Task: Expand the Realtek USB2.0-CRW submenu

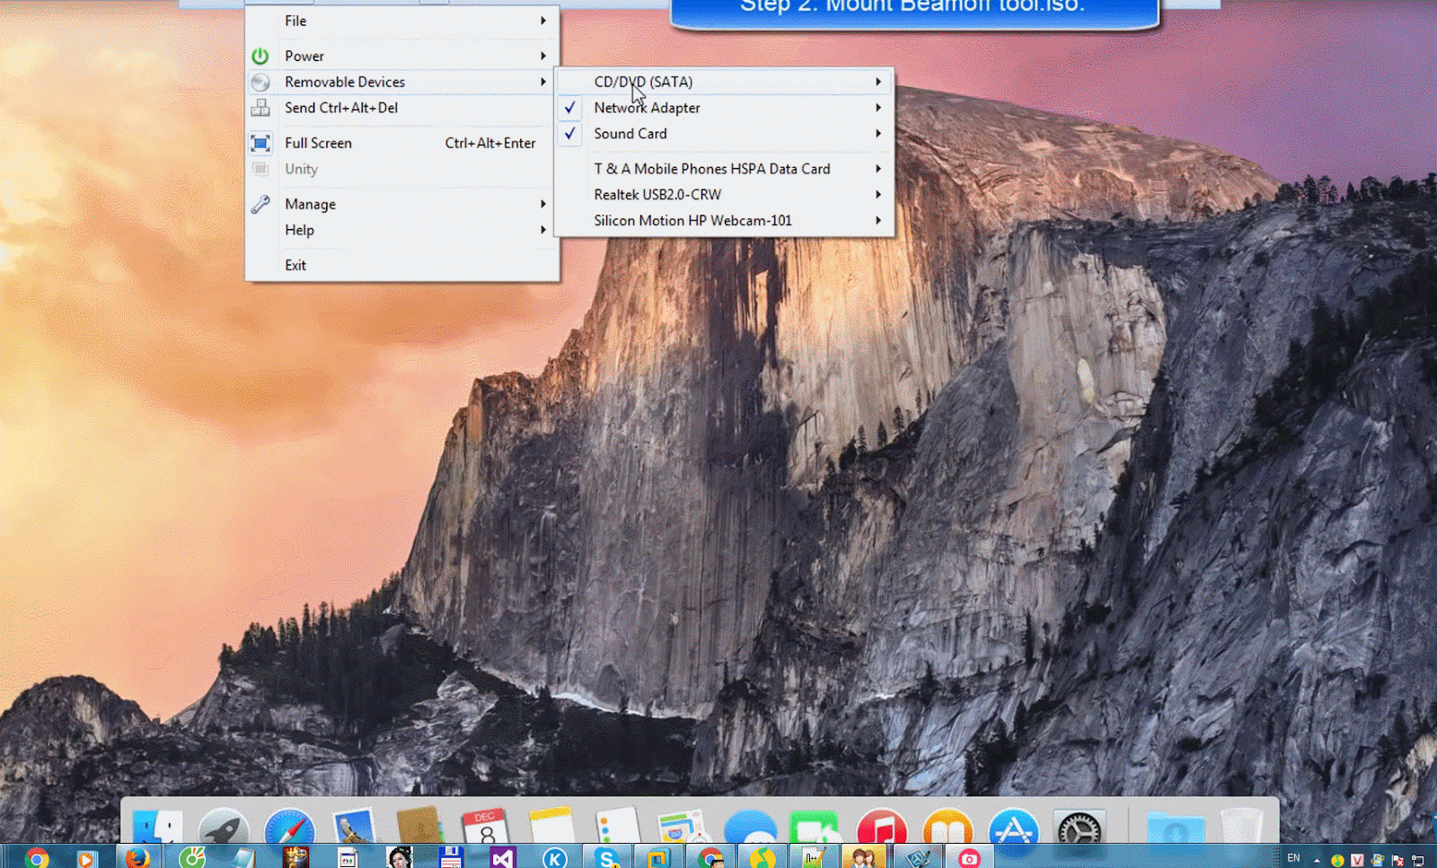Action: (x=725, y=195)
